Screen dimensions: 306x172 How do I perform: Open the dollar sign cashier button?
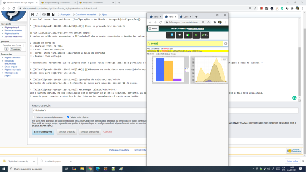[196, 35]
